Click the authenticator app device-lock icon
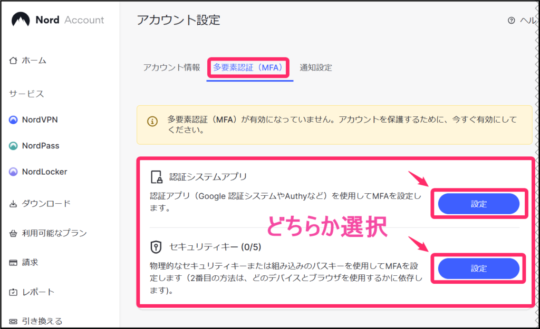 tap(157, 177)
